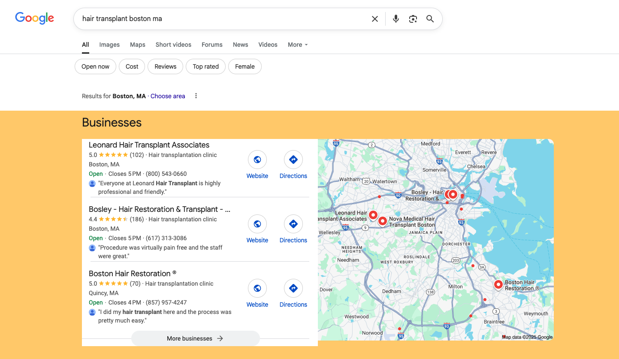
Task: Apply the Reviews filter chip
Action: click(x=166, y=66)
